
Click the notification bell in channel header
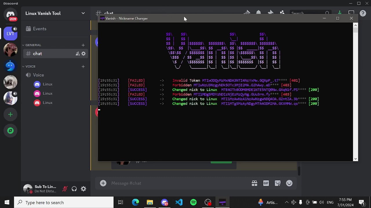click(x=259, y=13)
